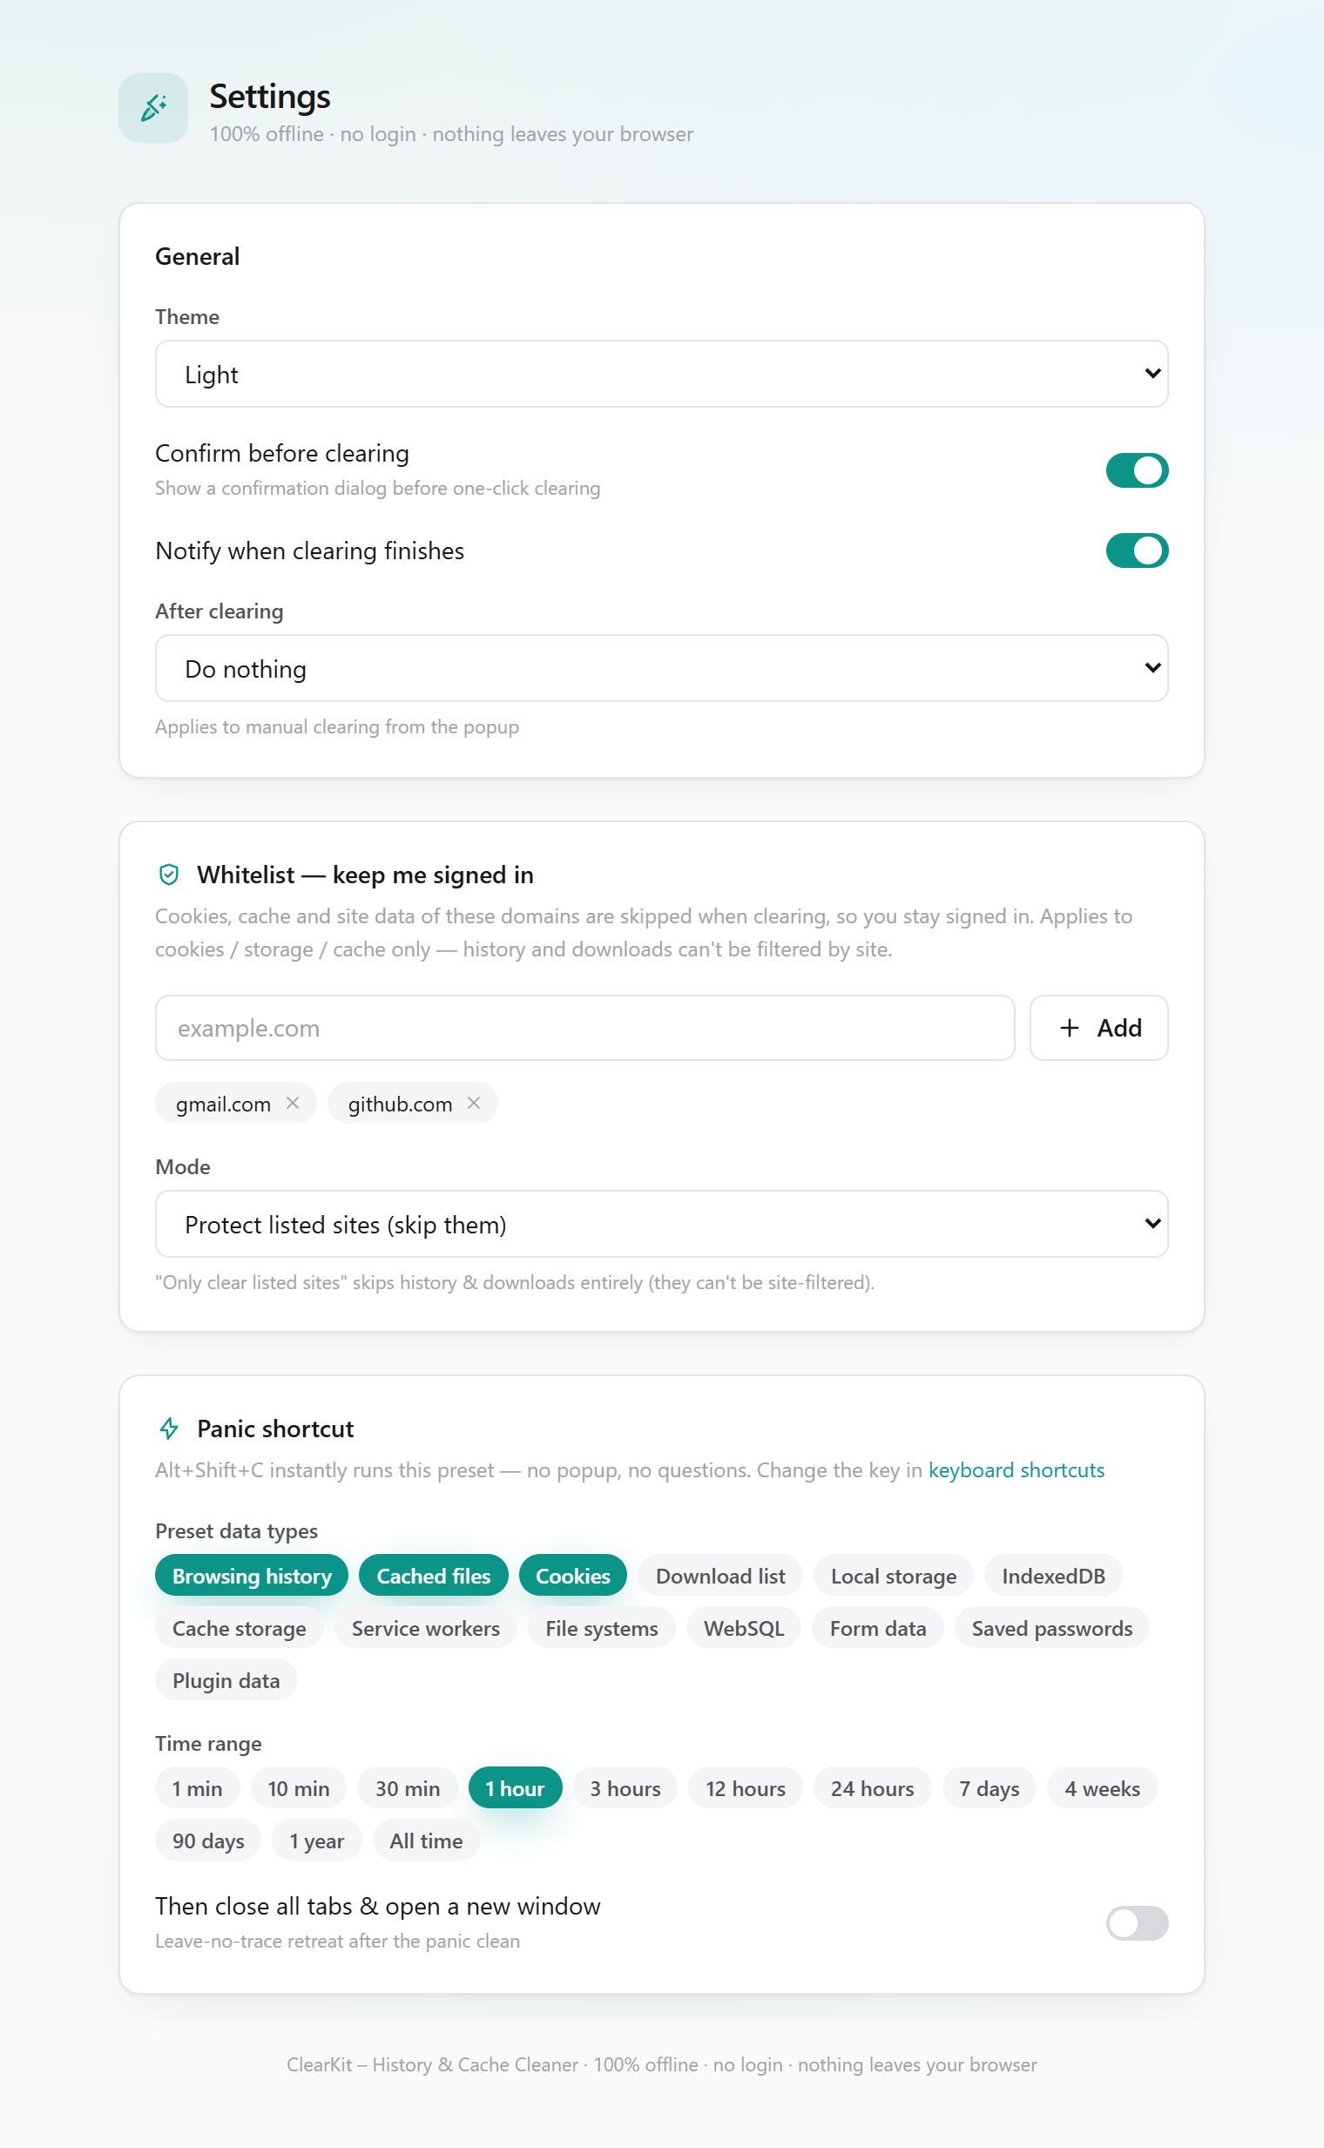1324x2148 pixels.
Task: Open the whitelist Mode dropdown
Action: tap(661, 1224)
